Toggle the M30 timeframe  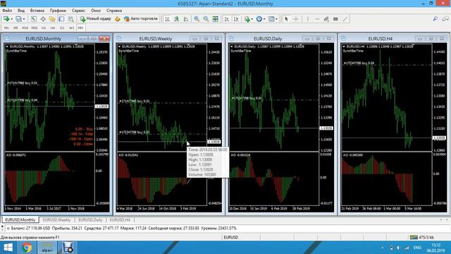(x=35, y=28)
